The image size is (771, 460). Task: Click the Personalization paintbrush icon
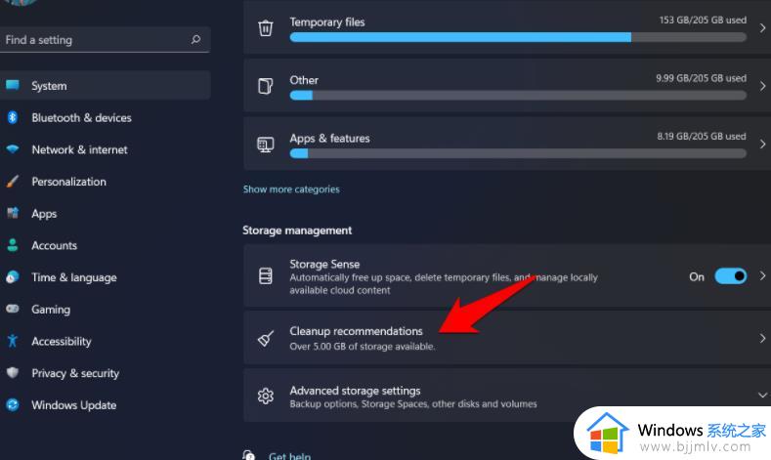pos(13,182)
